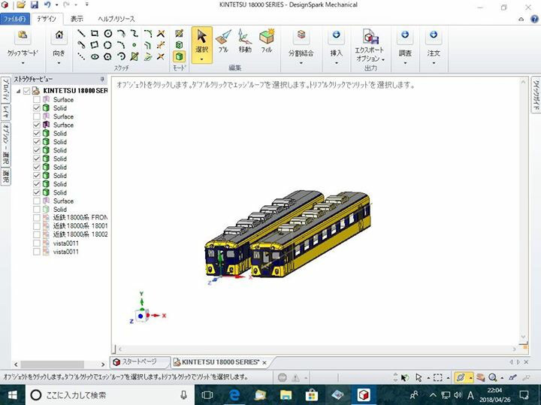Click the Undo icon in title bar

(47, 5)
